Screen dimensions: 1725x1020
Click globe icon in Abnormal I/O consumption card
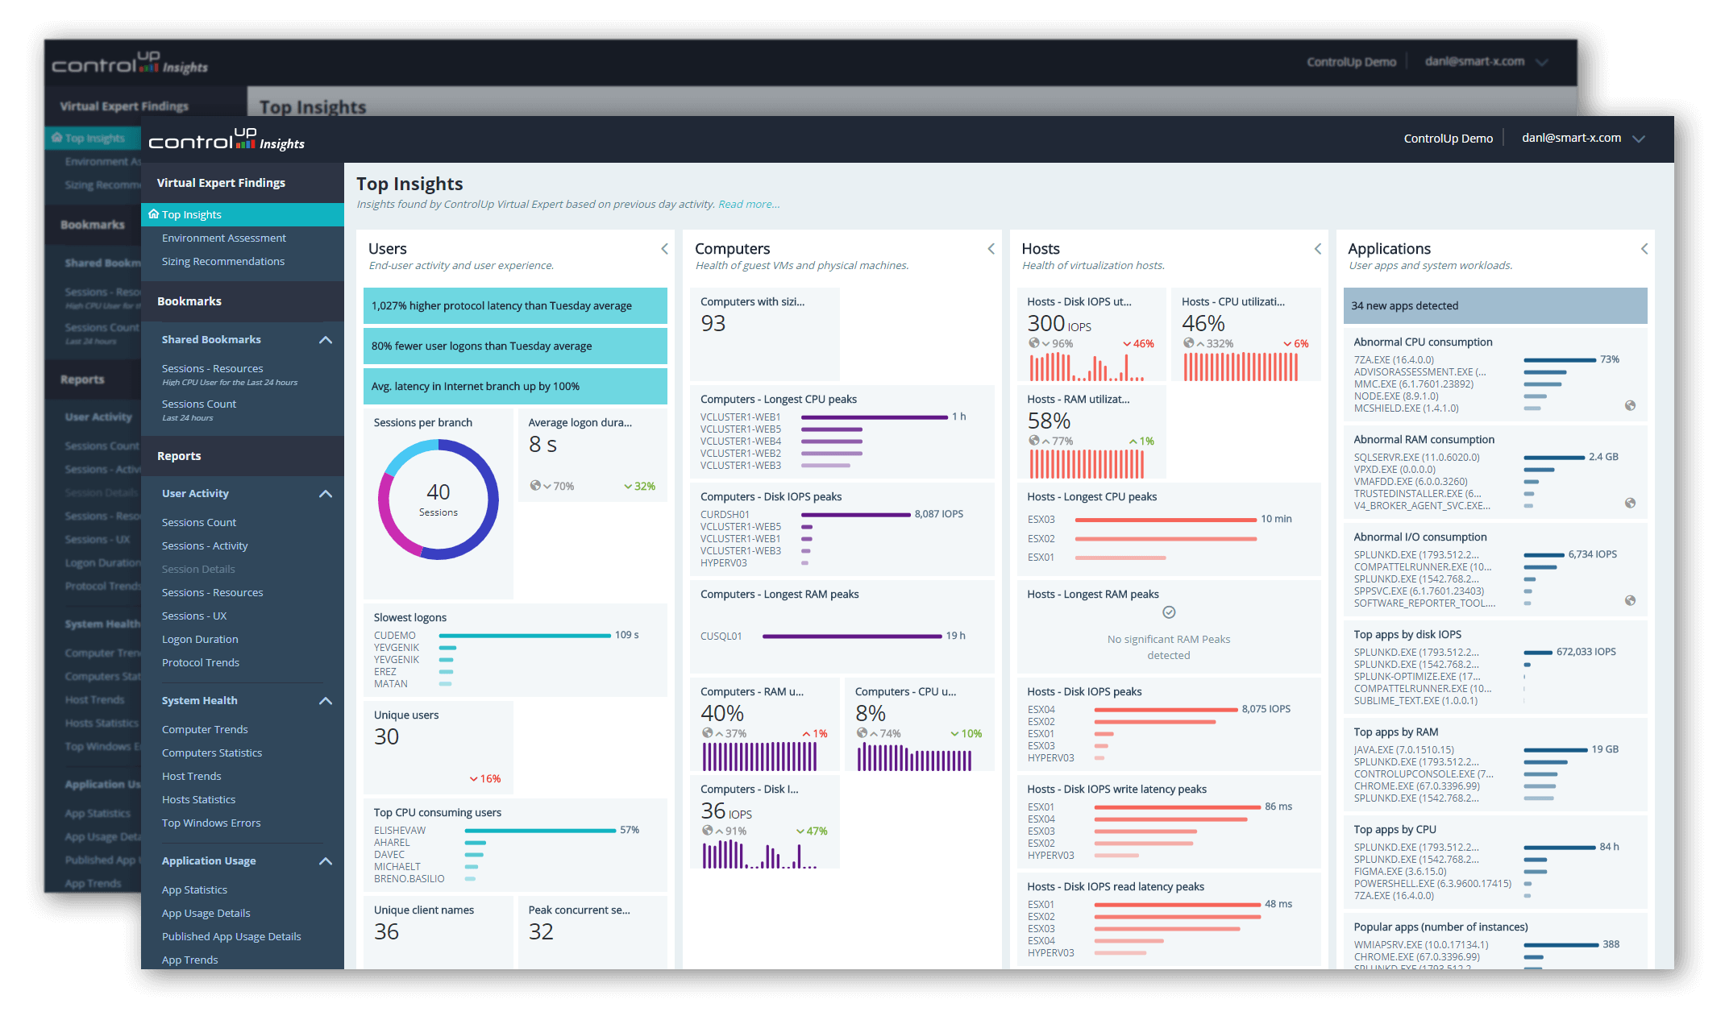pyautogui.click(x=1630, y=600)
